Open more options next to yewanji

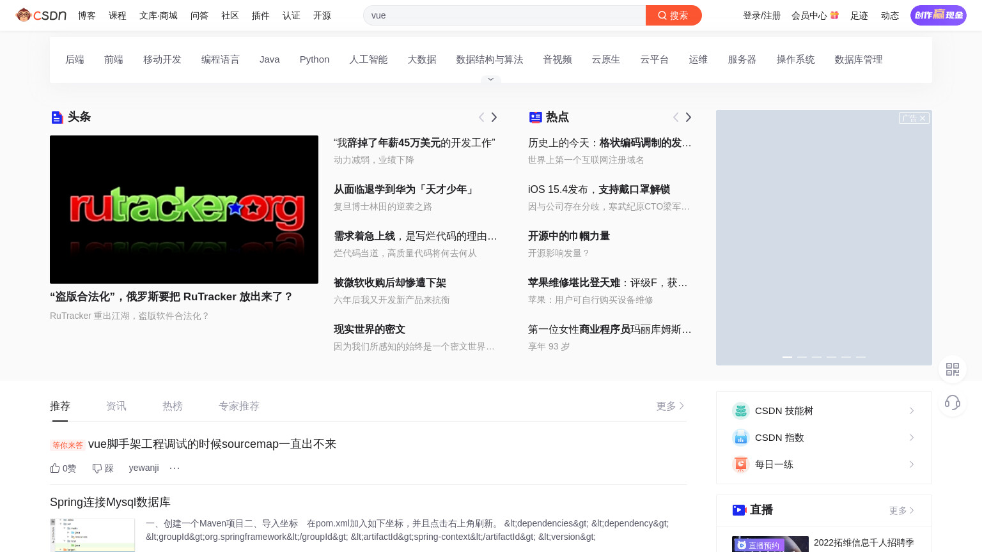(175, 468)
